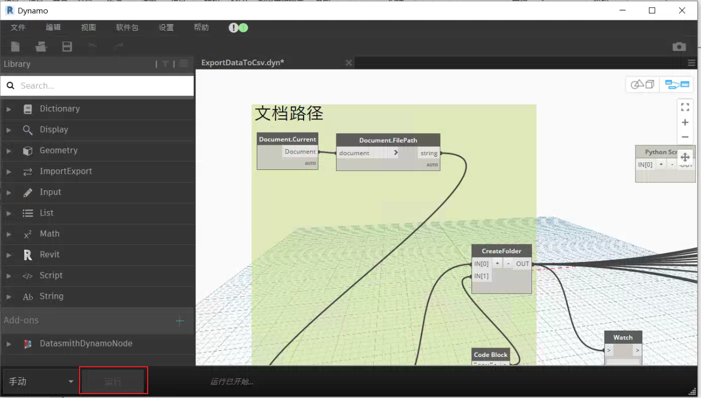Click the search magnifier icon
Screen dimensions: 701x398
tap(10, 86)
